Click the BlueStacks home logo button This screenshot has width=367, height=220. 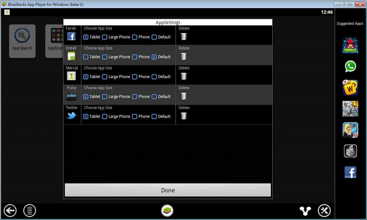167,211
